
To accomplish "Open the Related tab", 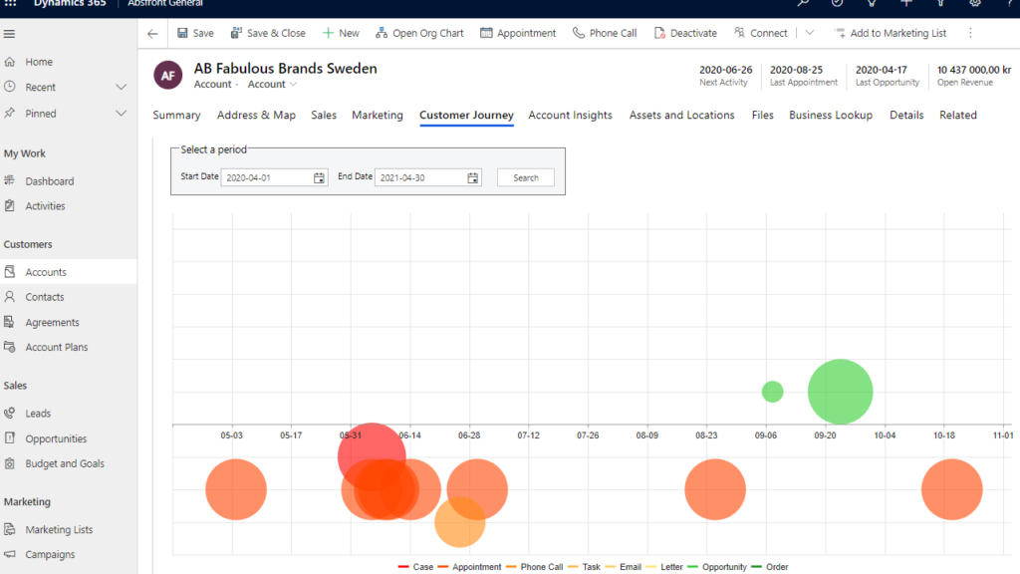I will [x=957, y=116].
